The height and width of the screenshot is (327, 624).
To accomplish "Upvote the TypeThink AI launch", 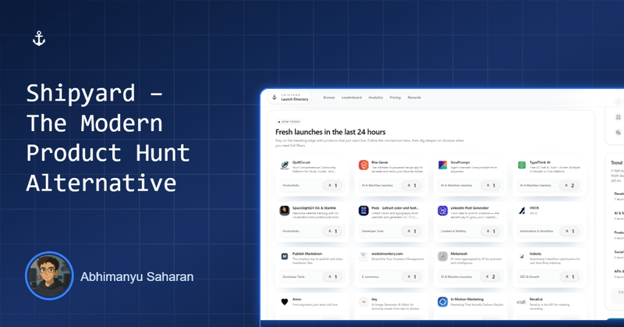I will [569, 185].
